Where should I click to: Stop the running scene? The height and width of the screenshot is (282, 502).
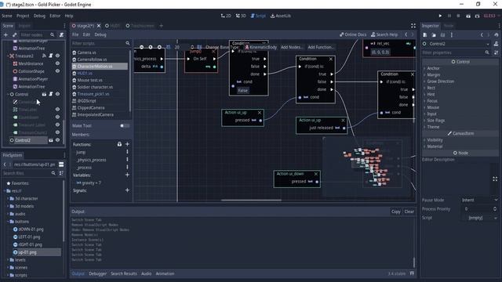[x=458, y=16]
